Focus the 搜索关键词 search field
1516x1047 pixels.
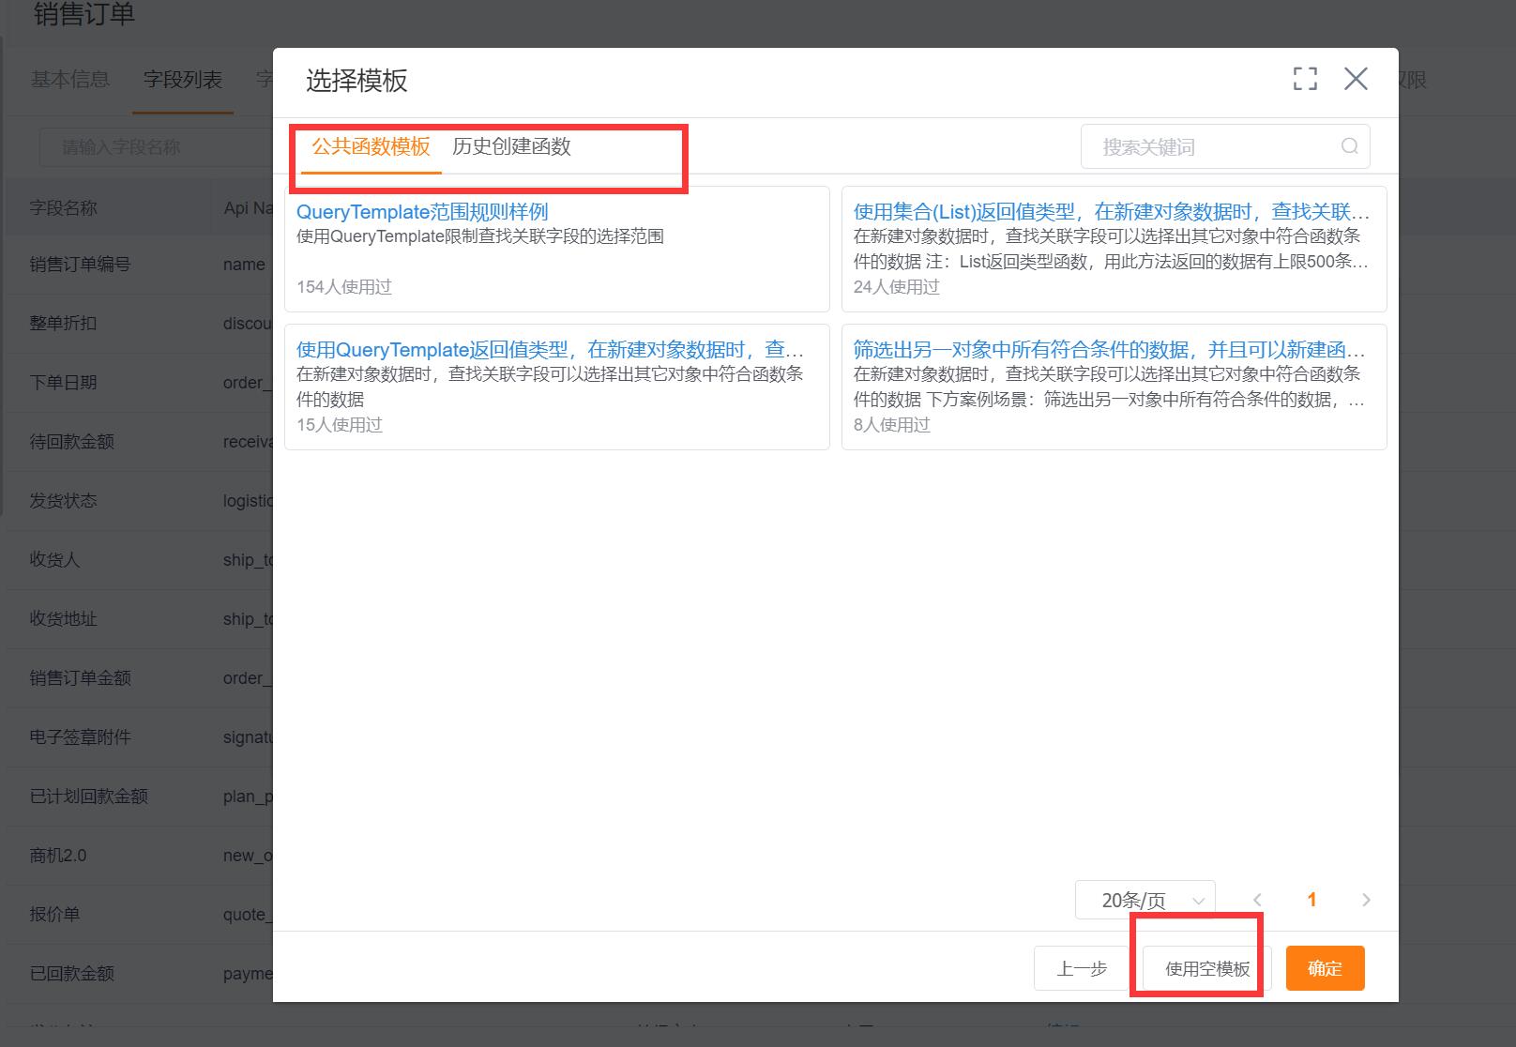click(1225, 146)
